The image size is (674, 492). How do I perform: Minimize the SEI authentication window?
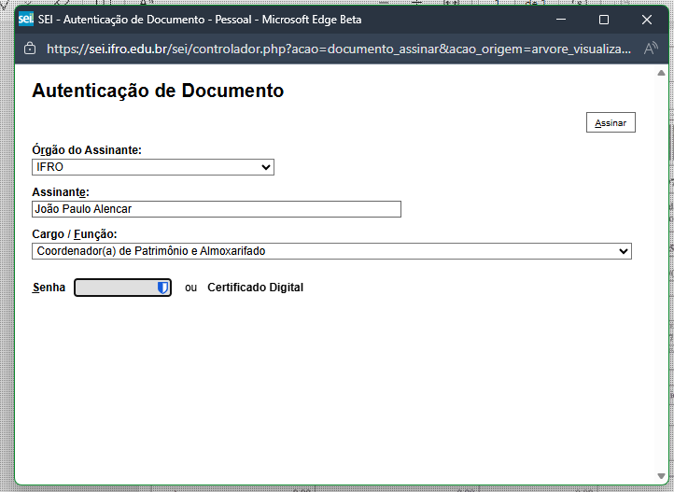coord(561,19)
